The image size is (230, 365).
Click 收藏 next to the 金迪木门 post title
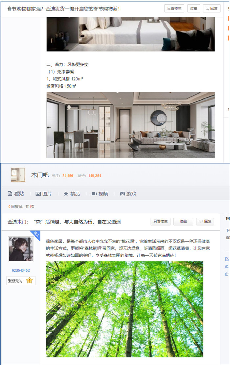click(183, 221)
